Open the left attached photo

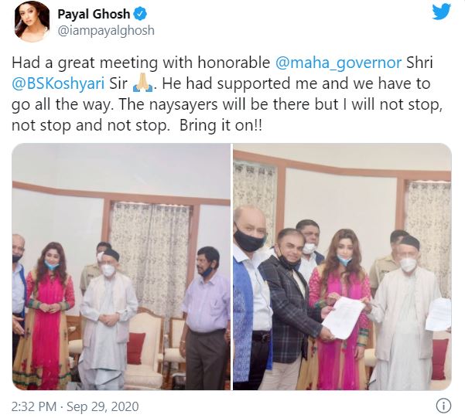(121, 267)
